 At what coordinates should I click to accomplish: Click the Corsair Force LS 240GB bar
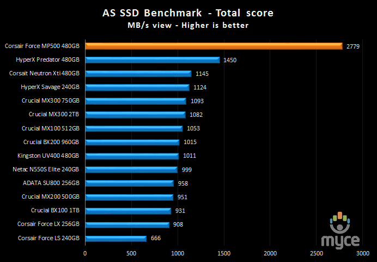[x=116, y=239]
